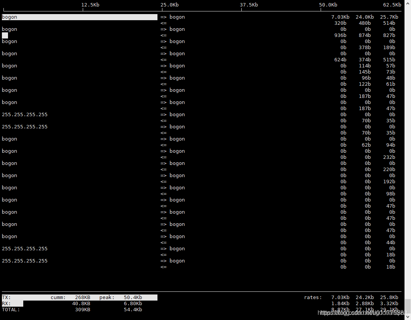Select the 25.8Kb TX rate

[389, 298]
